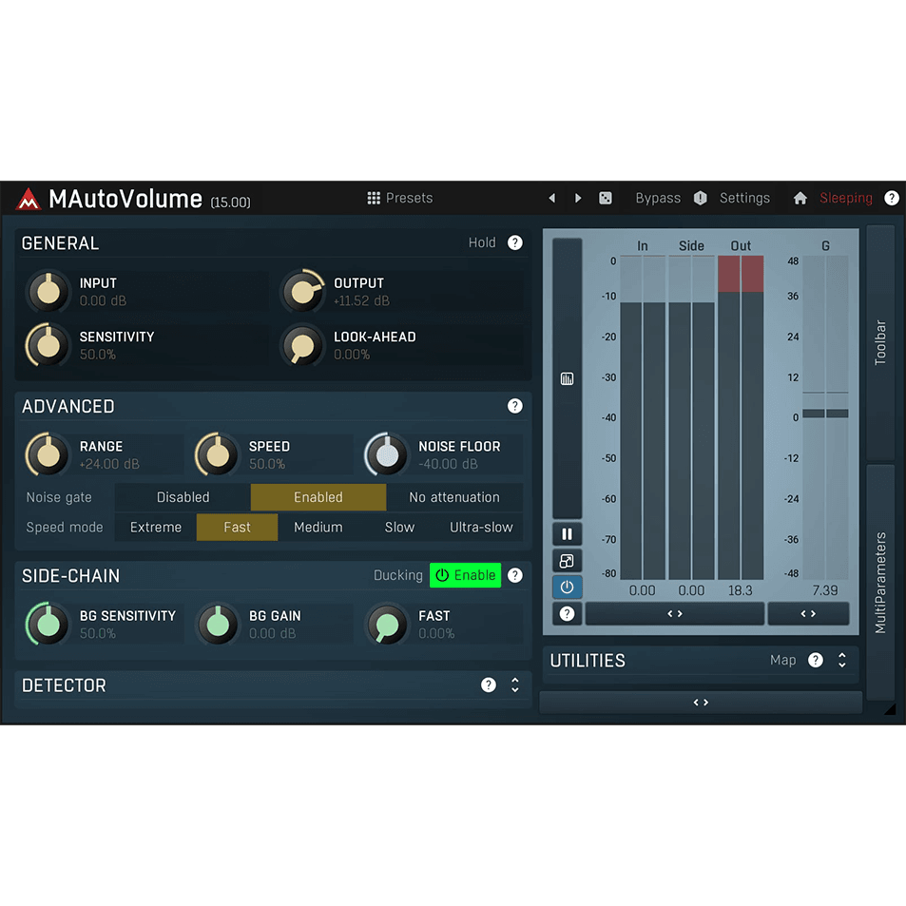Click the Sensitivity knob
Viewport: 906px width, 906px height.
pos(48,345)
